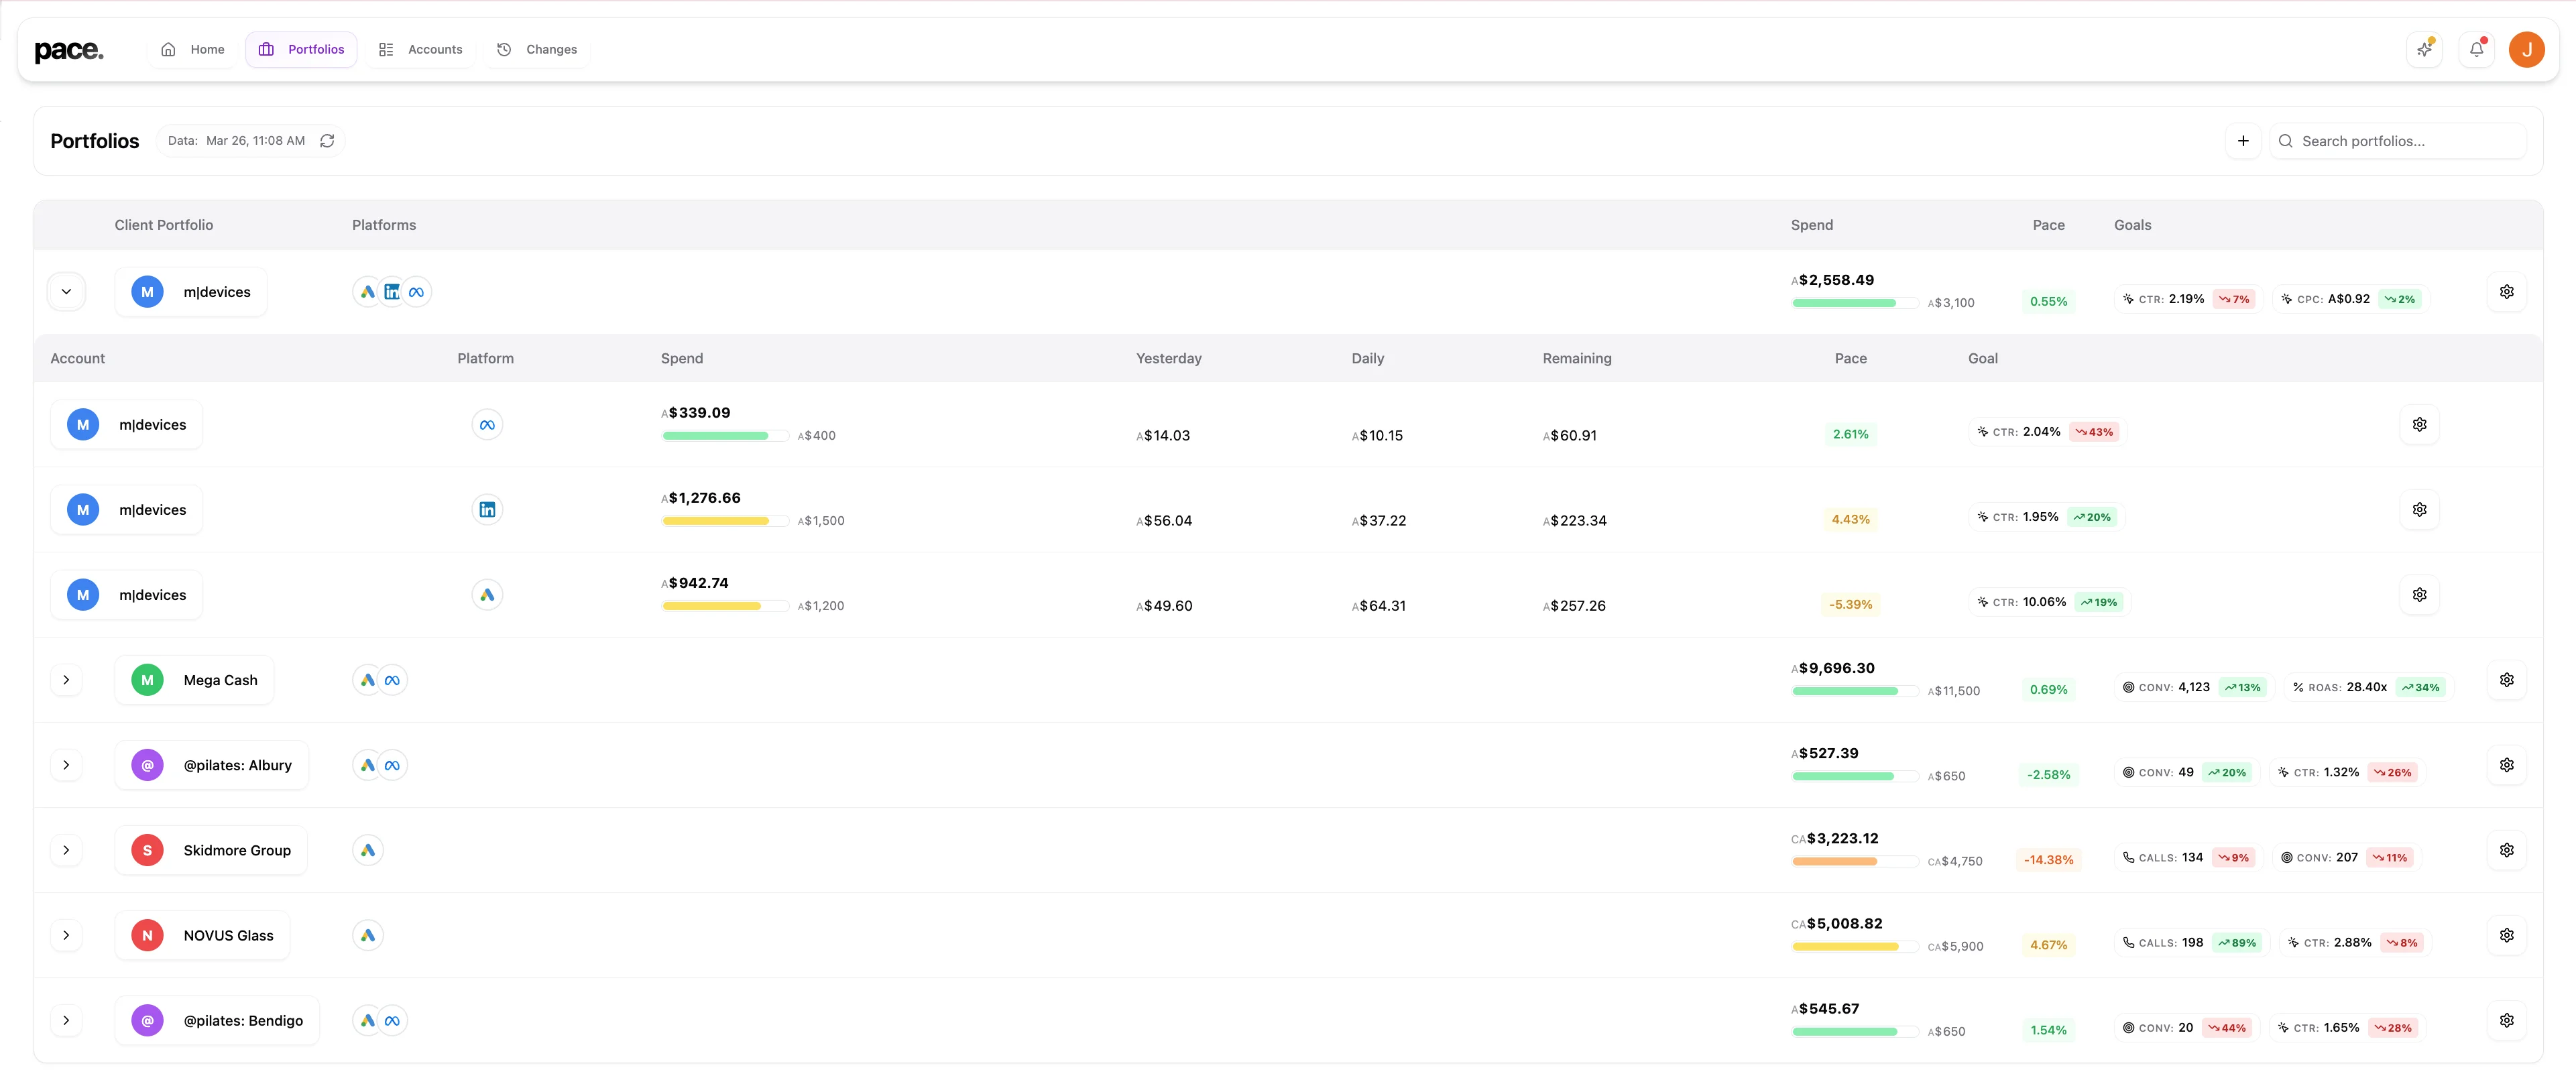Click Google Ads icon in m|devices portfolio row

[x=368, y=292]
